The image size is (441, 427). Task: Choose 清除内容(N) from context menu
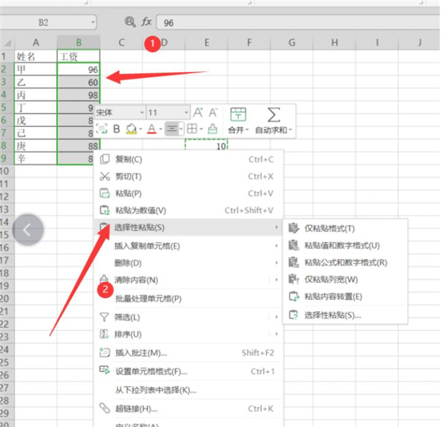pyautogui.click(x=188, y=280)
